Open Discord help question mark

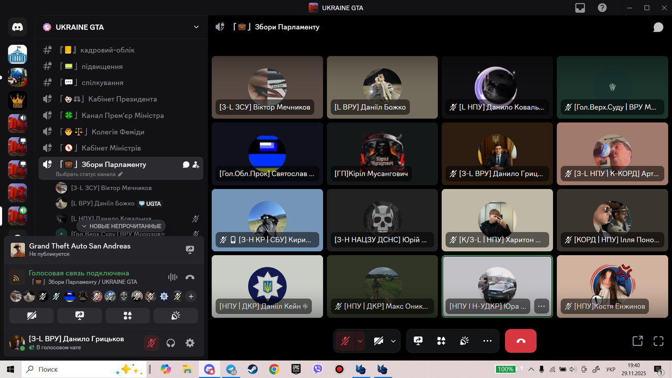(x=602, y=8)
